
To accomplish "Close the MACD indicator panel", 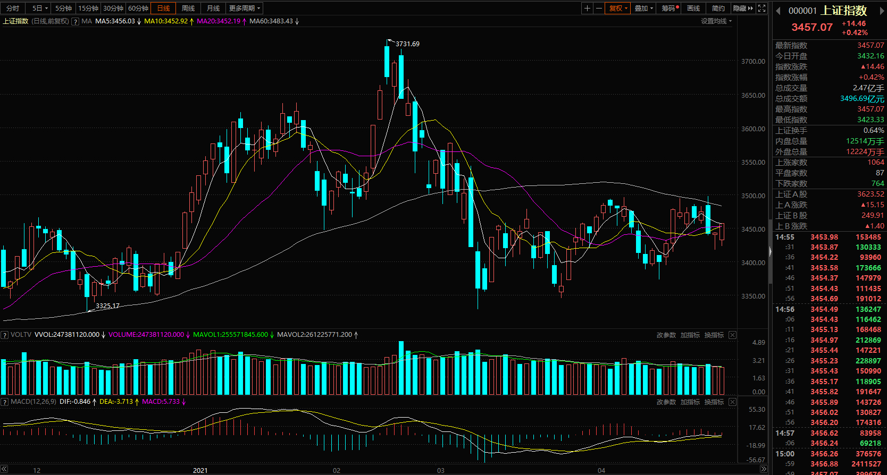I will tap(732, 402).
